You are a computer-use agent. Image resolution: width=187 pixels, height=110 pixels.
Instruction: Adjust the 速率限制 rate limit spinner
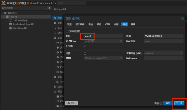click(182, 53)
